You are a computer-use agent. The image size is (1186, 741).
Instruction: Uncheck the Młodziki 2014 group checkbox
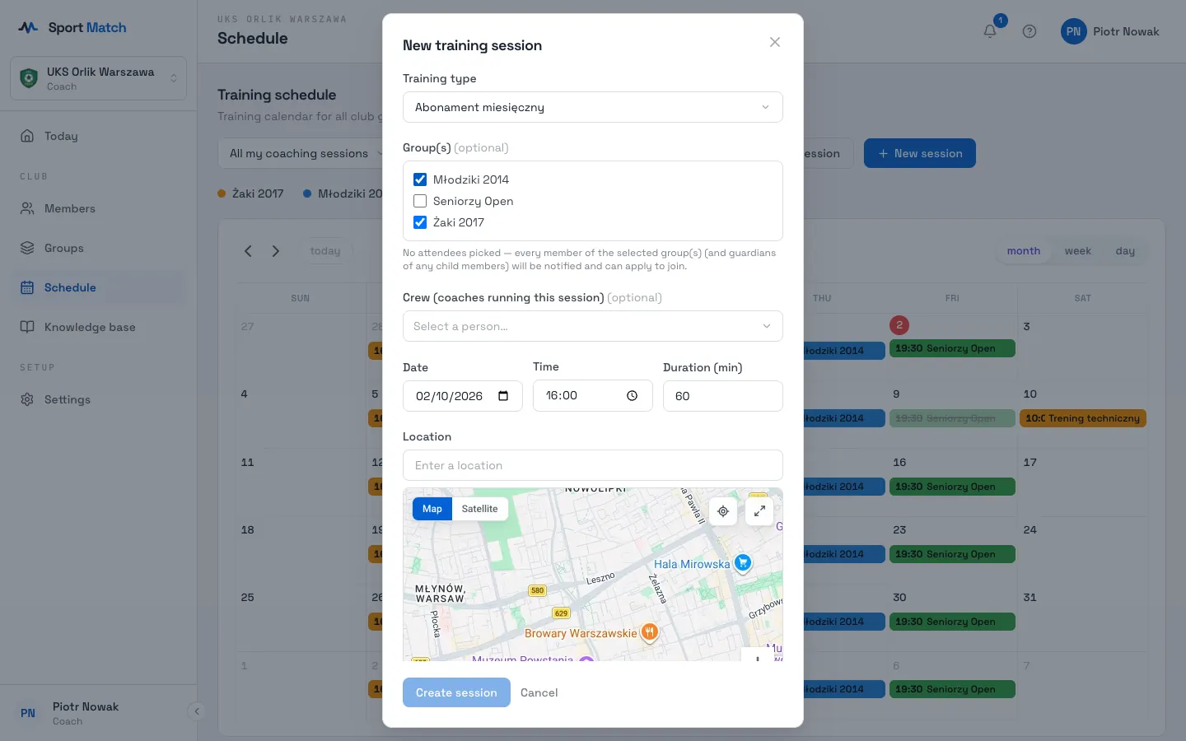tap(420, 179)
